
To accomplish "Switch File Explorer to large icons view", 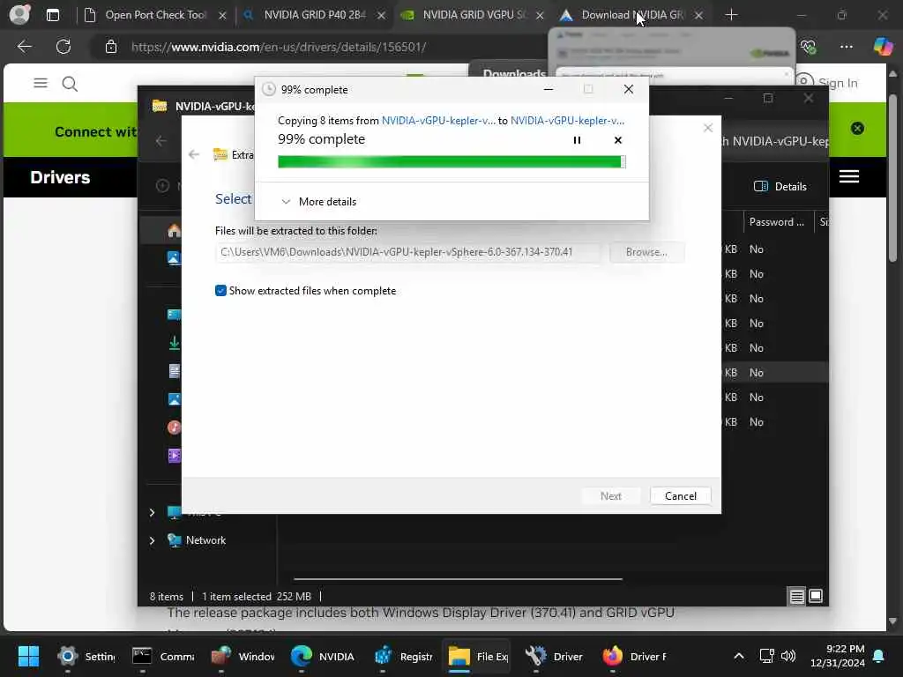I will point(816,597).
